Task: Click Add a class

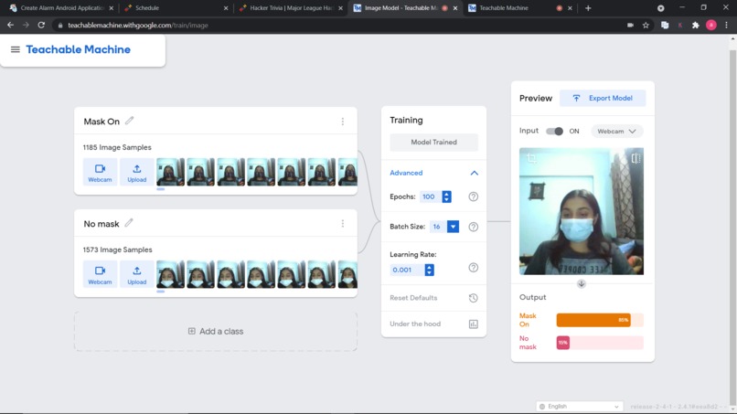Action: click(x=216, y=332)
